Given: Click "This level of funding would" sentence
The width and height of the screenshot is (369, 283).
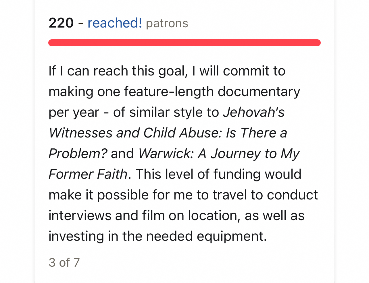Looking at the screenshot, I should point(218,174).
